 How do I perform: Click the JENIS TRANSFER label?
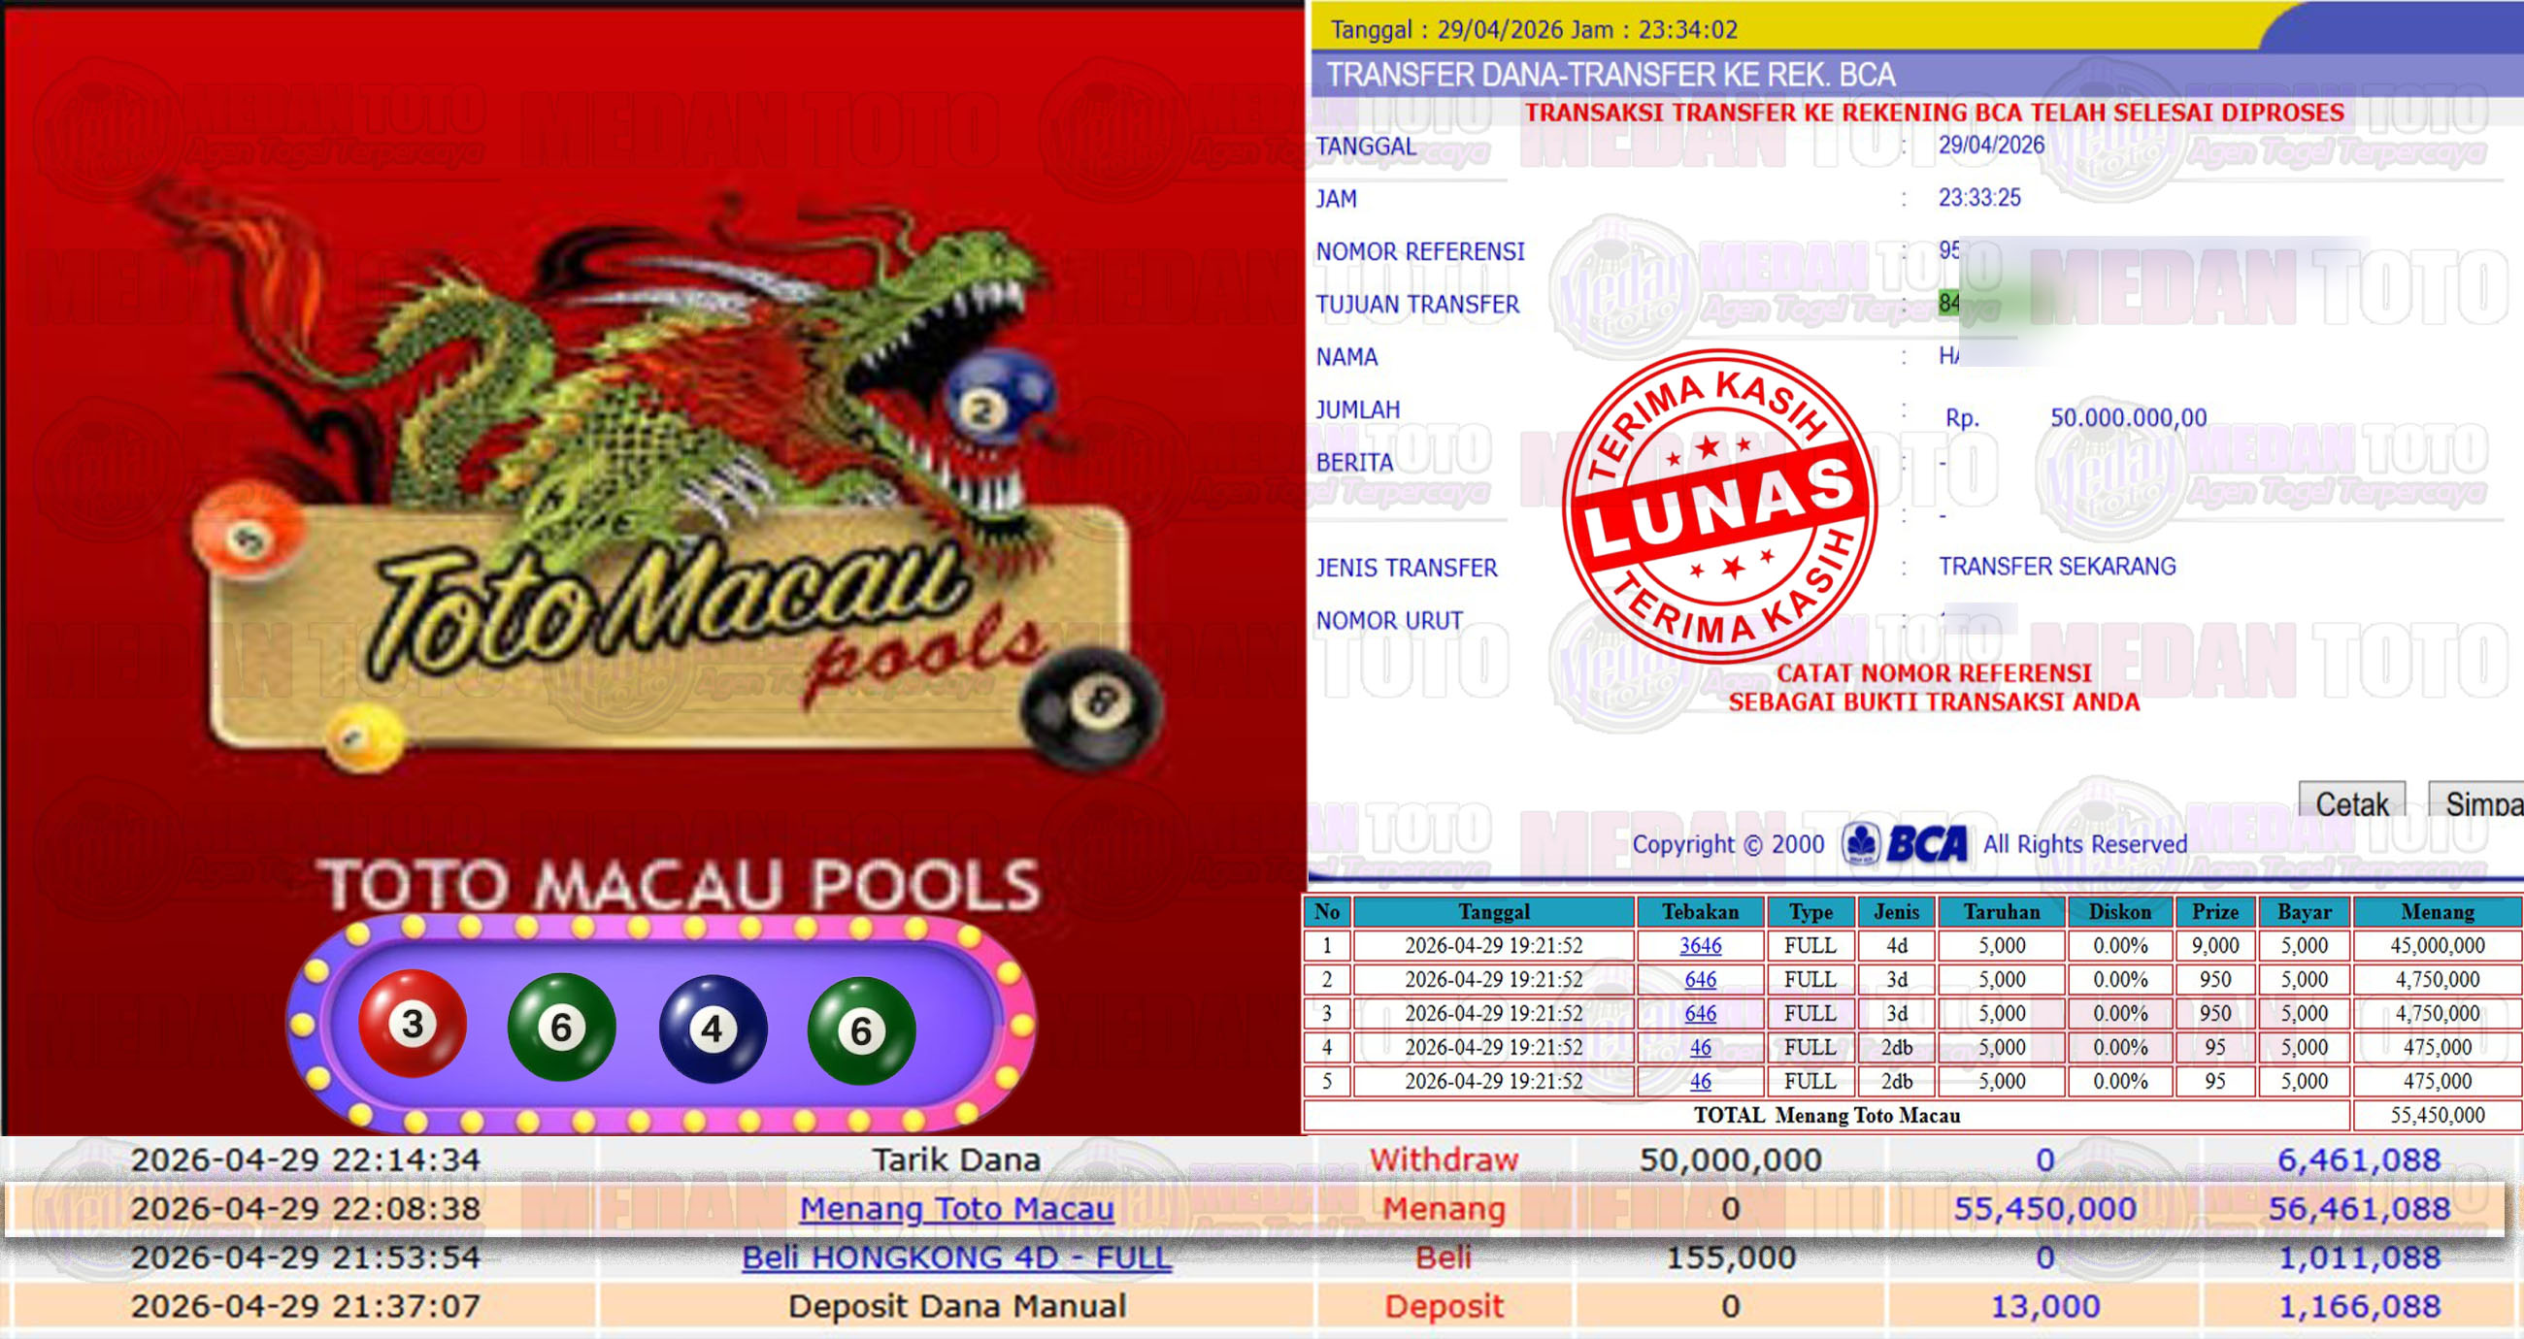1406,569
